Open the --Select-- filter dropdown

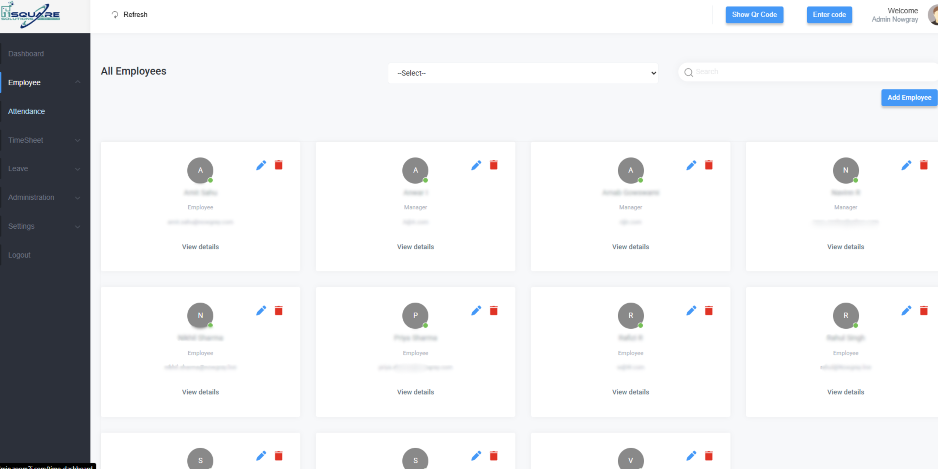[523, 73]
